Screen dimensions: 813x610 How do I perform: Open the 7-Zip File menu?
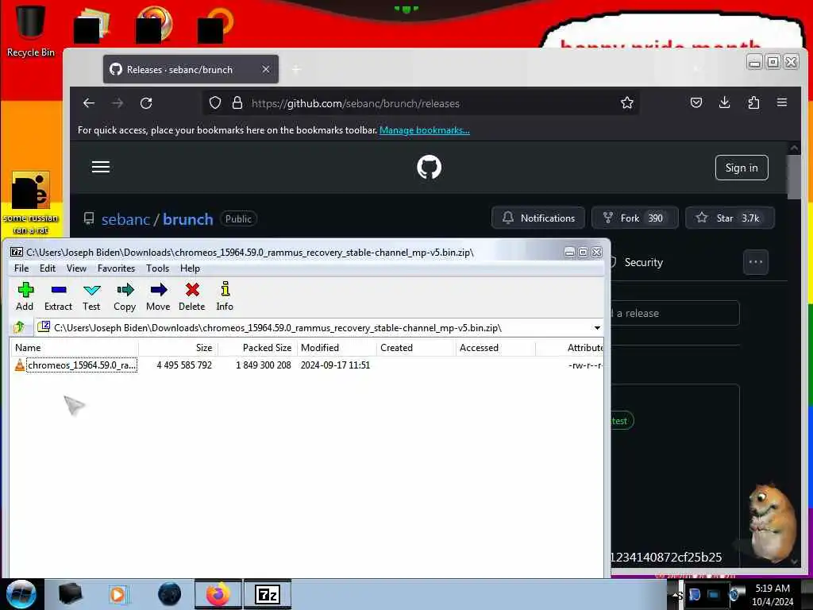(x=21, y=268)
